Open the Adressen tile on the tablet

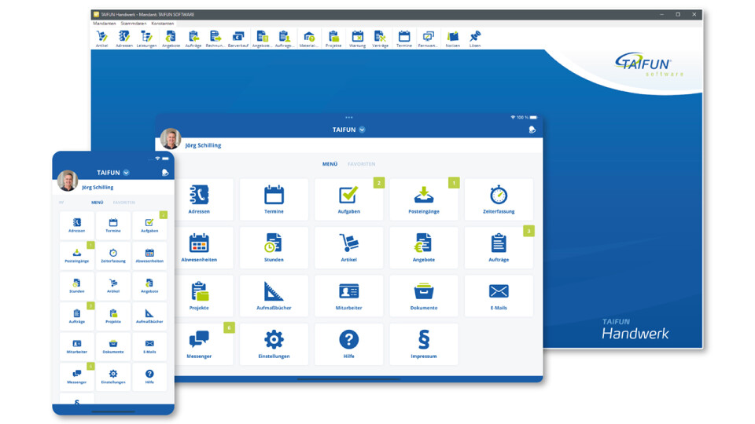click(x=199, y=199)
